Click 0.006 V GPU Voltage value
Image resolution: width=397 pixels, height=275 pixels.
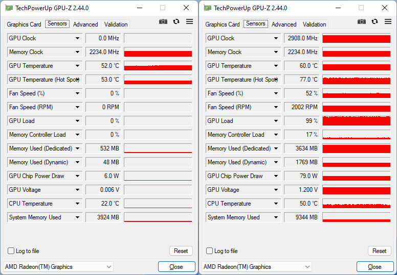tap(103, 190)
